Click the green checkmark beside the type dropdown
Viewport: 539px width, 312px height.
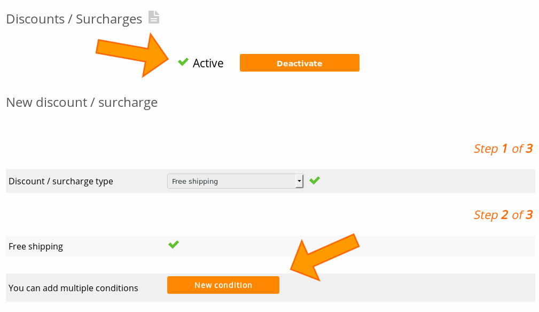[x=314, y=180]
